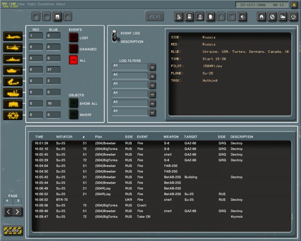Click the binoculars icon in toolbar

click(x=262, y=17)
